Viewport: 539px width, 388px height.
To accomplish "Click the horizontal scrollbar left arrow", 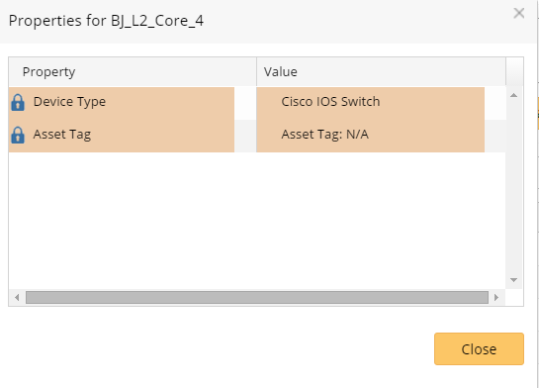I will point(17,297).
